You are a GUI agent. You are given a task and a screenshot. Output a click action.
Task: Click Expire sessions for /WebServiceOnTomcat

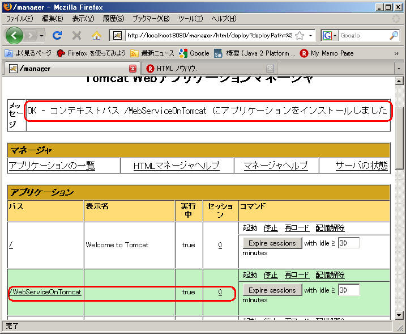[x=272, y=290]
